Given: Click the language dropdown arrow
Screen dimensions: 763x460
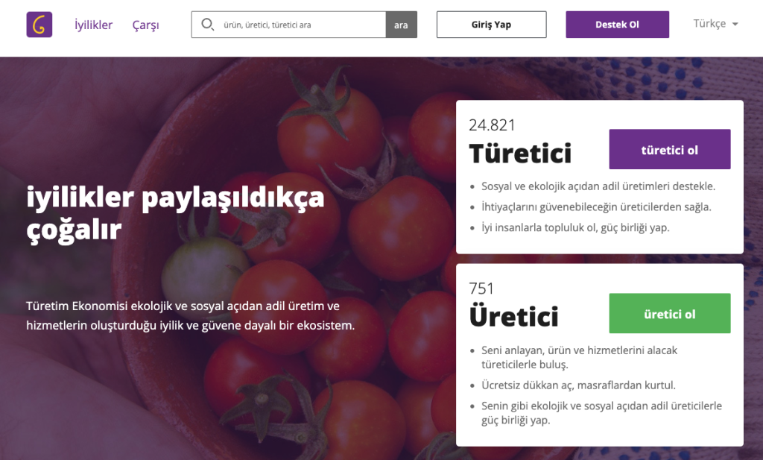Looking at the screenshot, I should (735, 24).
